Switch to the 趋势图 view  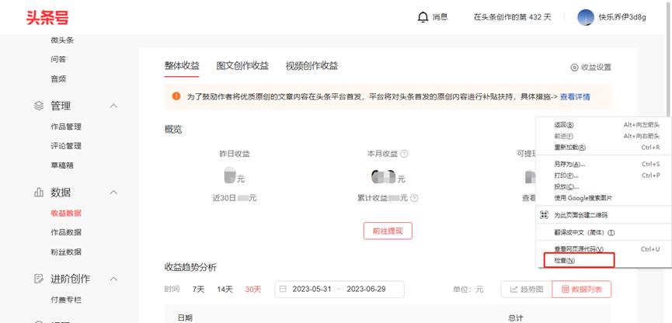[x=526, y=290]
